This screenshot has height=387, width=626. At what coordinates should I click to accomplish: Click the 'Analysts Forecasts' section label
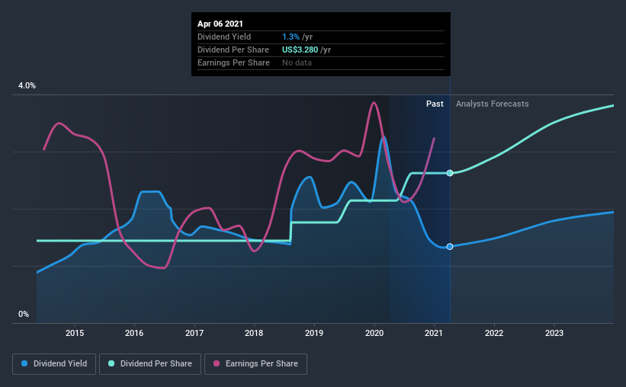coord(492,104)
